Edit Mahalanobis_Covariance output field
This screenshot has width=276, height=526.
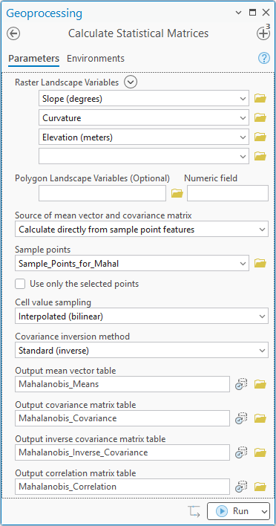click(x=122, y=418)
